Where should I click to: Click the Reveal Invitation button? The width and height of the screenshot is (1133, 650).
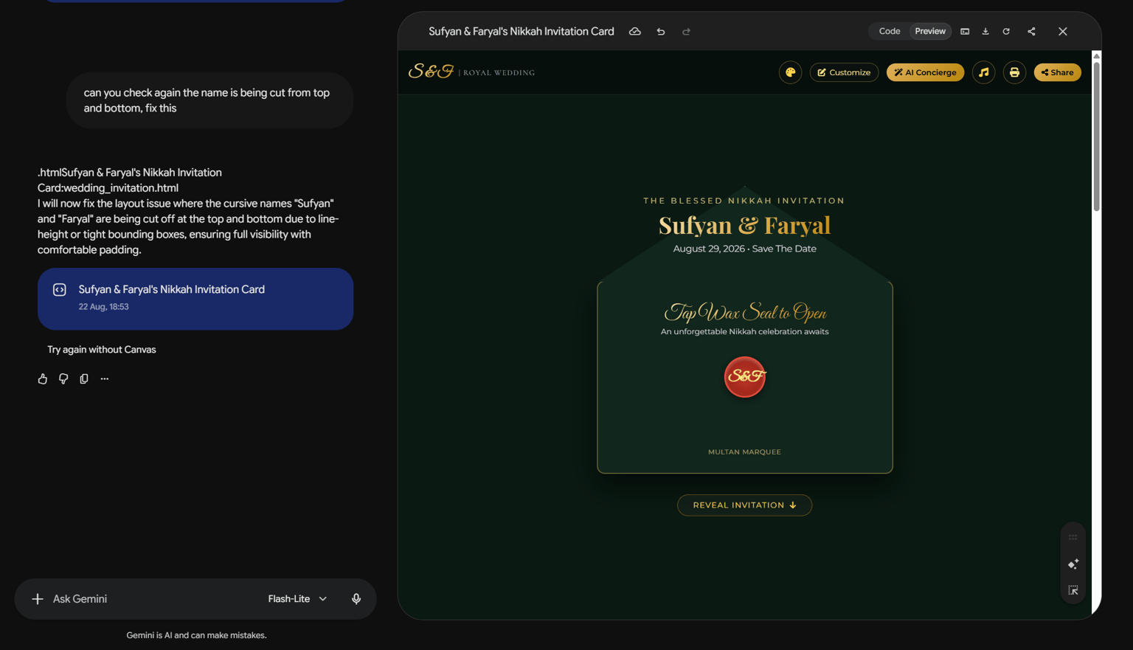coord(744,505)
